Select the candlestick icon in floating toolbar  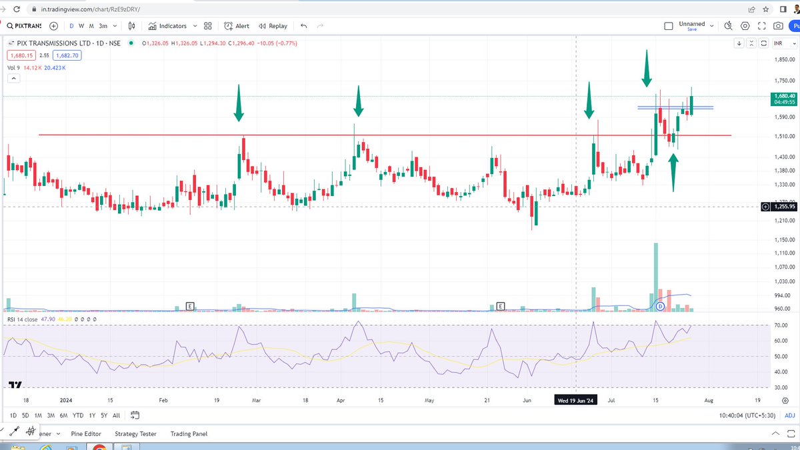pyautogui.click(x=31, y=431)
